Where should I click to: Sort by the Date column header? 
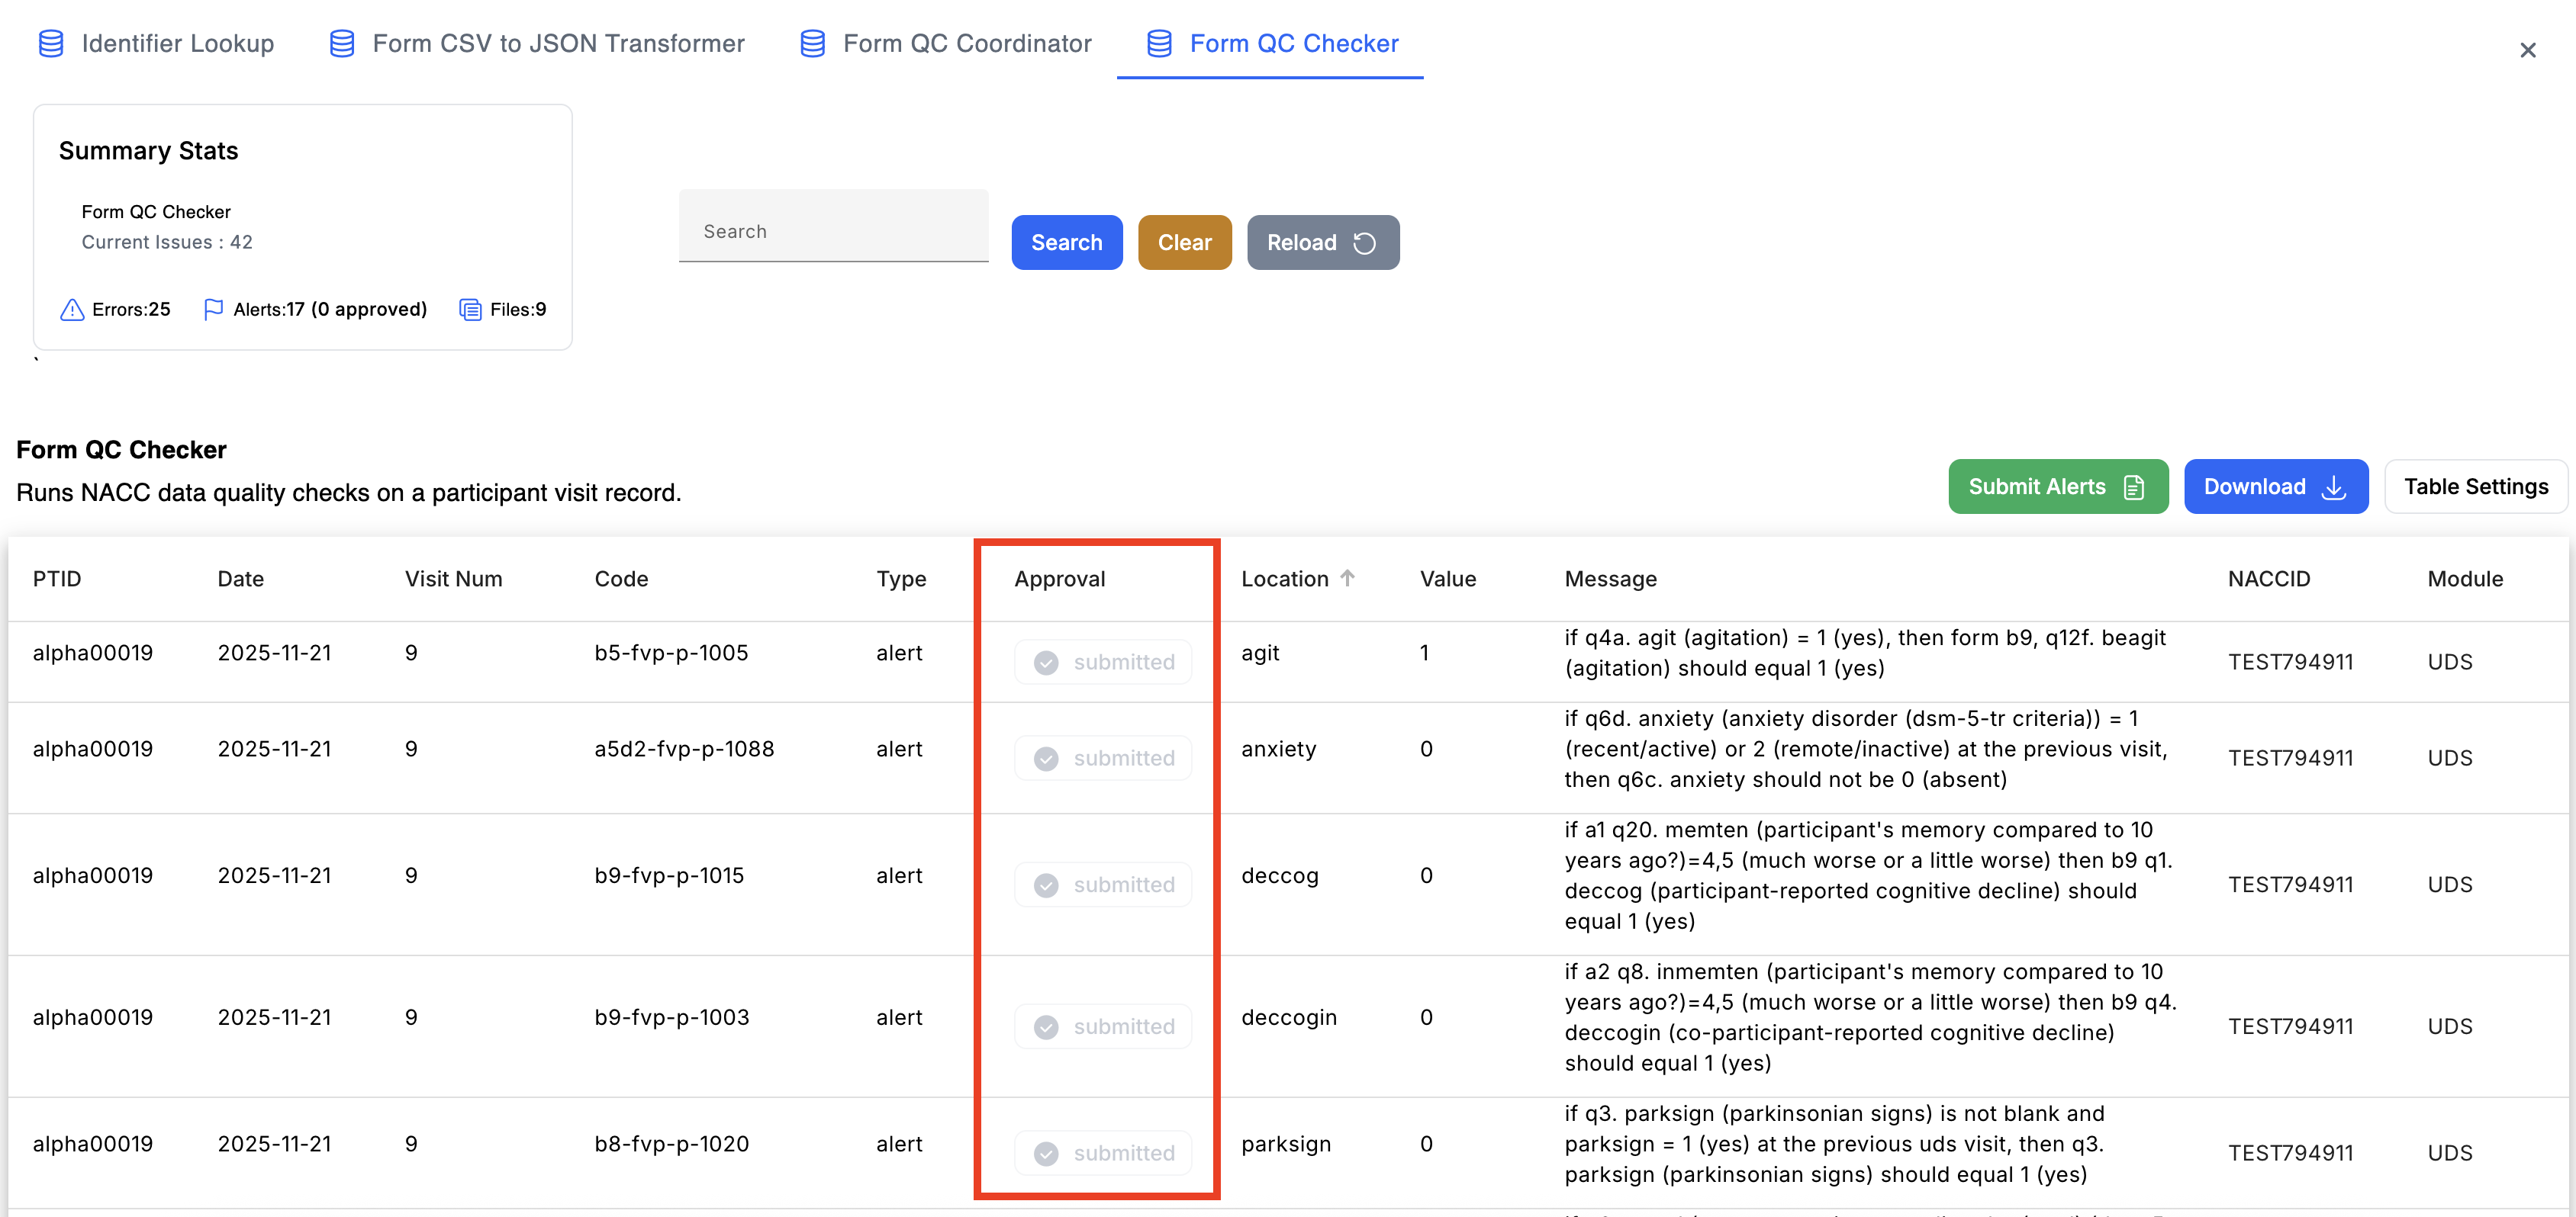pyautogui.click(x=241, y=579)
